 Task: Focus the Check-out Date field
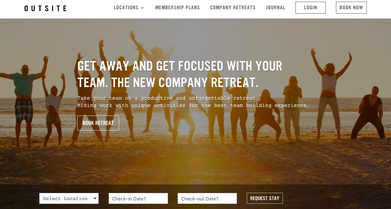[x=207, y=198]
